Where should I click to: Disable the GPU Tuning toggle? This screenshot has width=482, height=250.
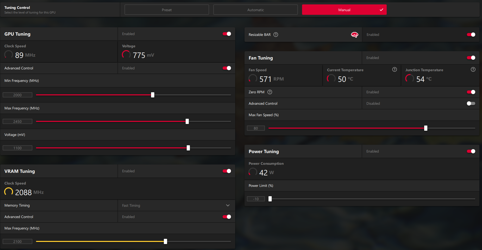tap(227, 34)
